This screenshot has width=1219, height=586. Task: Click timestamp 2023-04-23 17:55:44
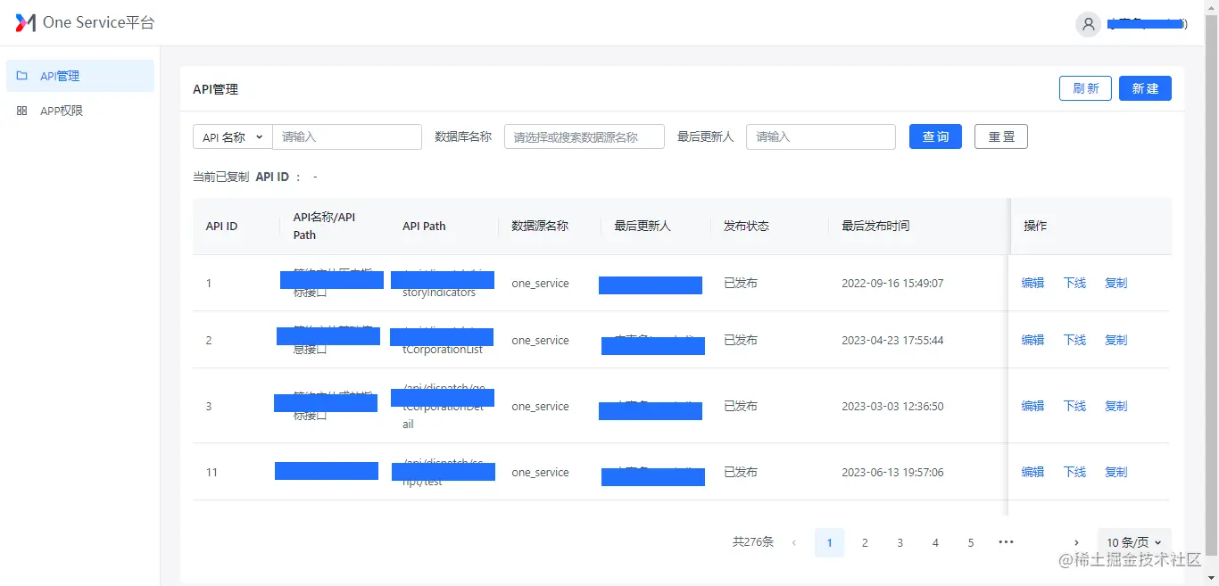click(892, 340)
